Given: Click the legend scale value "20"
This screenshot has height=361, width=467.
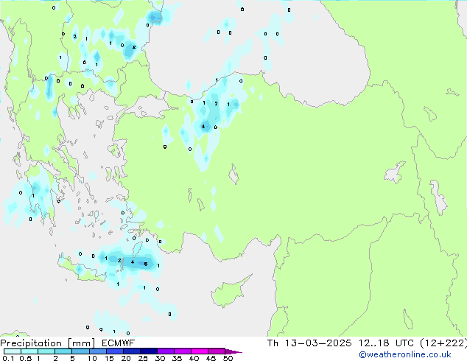Looking at the screenshot, I should (x=126, y=358).
